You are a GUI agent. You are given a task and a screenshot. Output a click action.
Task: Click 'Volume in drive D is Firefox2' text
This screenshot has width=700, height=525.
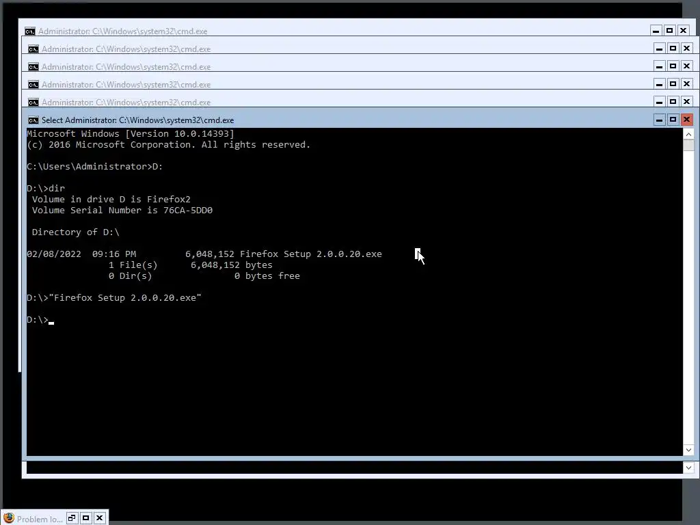[x=111, y=199]
